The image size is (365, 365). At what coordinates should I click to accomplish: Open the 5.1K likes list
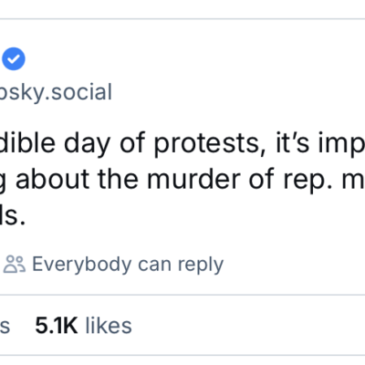[83, 326]
